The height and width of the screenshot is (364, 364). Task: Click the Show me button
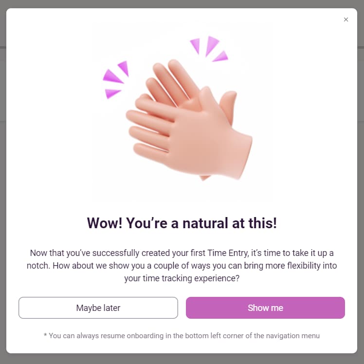pos(265,308)
